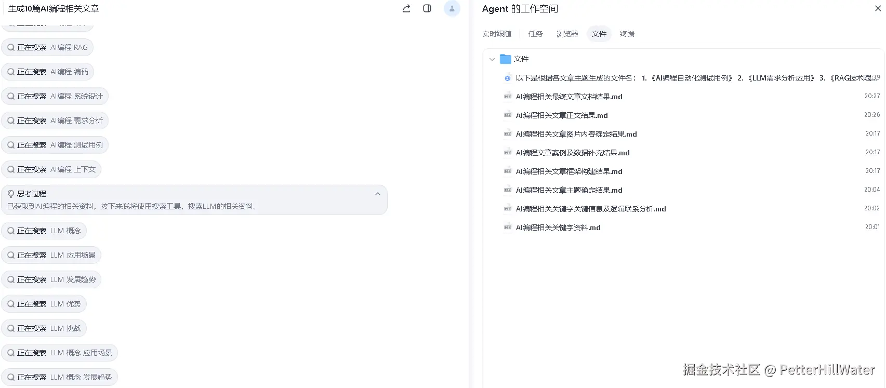
Task: Click the blue 文件 folder icon
Action: [x=506, y=59]
